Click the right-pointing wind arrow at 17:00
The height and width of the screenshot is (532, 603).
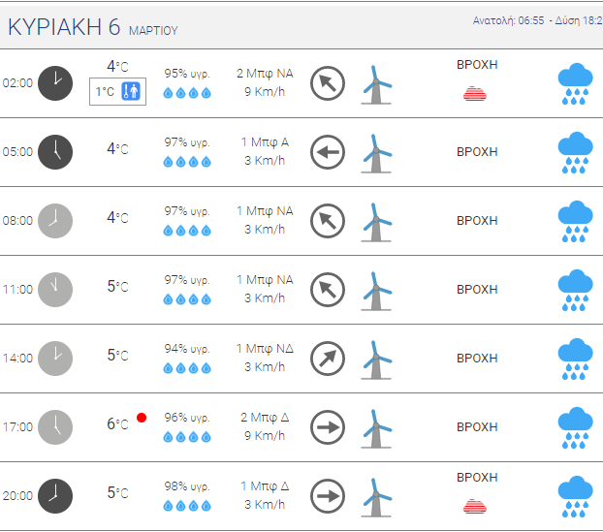[328, 427]
